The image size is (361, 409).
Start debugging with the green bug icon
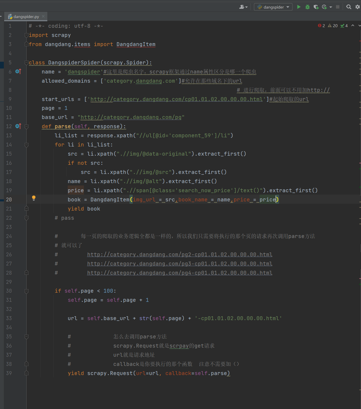tap(307, 7)
